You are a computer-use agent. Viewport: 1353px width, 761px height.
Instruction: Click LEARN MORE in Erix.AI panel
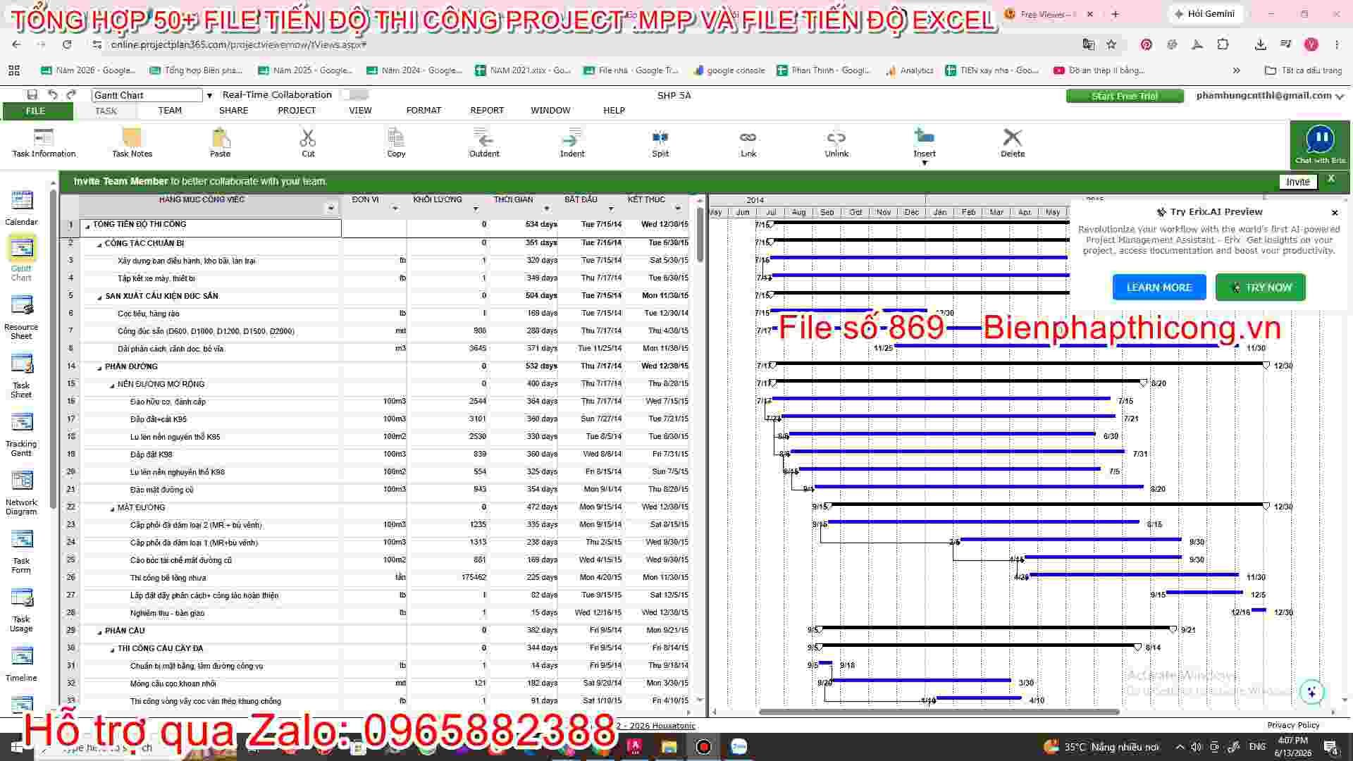coord(1159,287)
